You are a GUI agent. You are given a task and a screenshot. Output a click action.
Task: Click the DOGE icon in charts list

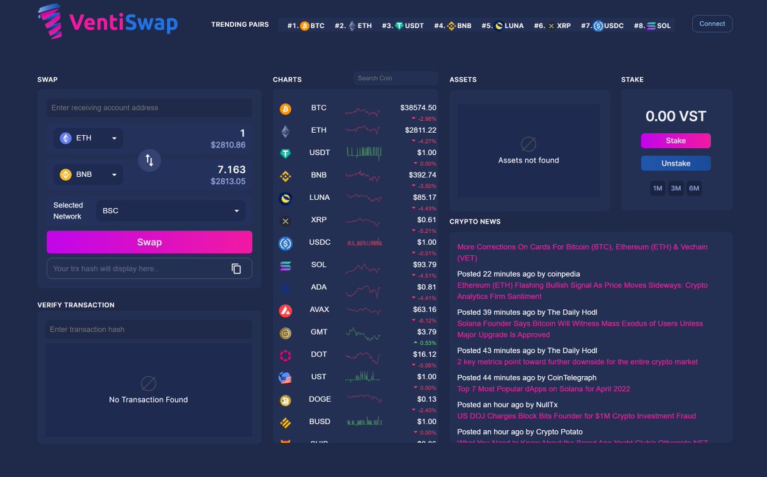285,400
